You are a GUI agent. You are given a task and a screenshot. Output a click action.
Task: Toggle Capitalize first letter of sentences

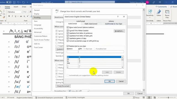pyautogui.click(x=67, y=33)
